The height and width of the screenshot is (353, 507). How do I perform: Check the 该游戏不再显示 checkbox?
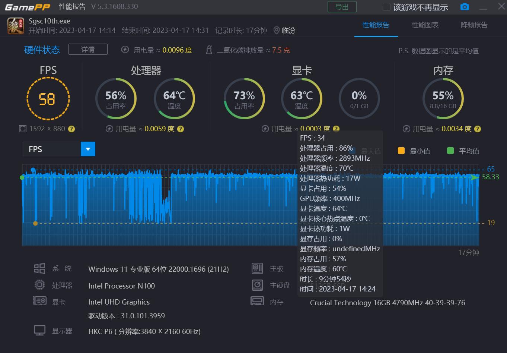click(386, 6)
